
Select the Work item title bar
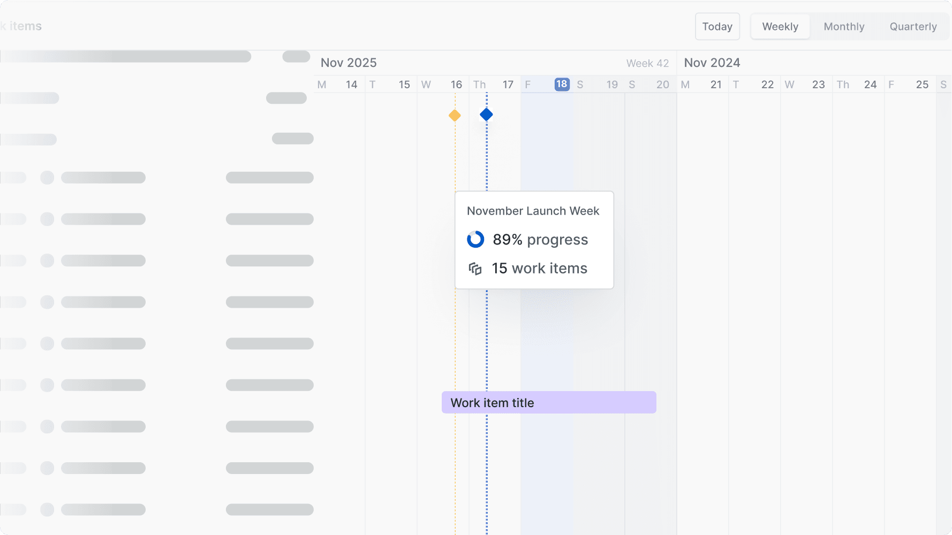548,402
